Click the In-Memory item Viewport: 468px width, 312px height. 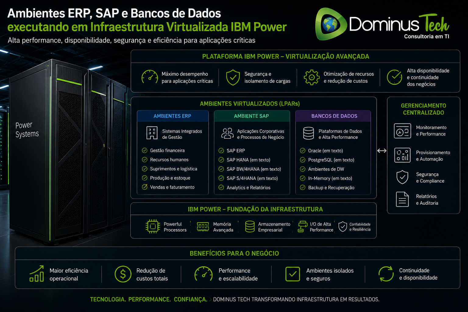point(330,178)
